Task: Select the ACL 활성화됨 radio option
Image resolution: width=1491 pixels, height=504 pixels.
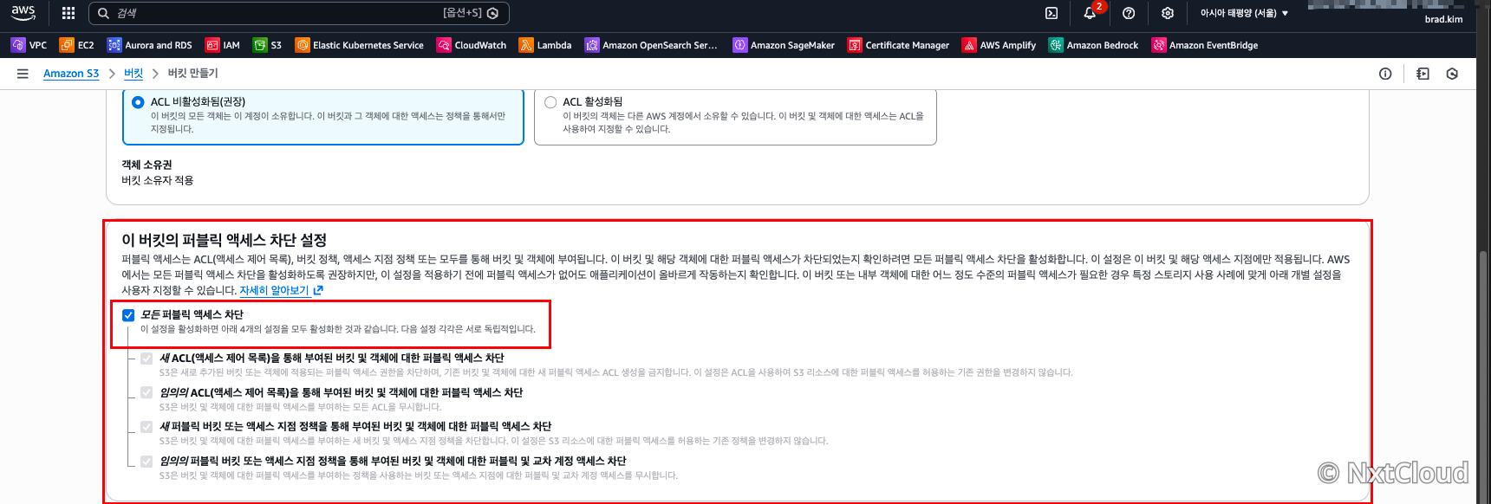Action: pyautogui.click(x=550, y=102)
